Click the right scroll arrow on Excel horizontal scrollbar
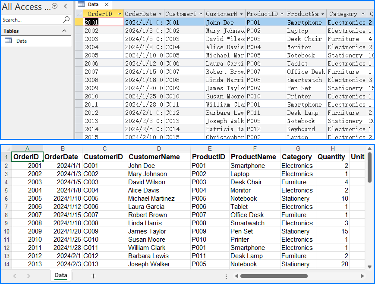The width and height of the screenshot is (375, 284). pos(363,275)
